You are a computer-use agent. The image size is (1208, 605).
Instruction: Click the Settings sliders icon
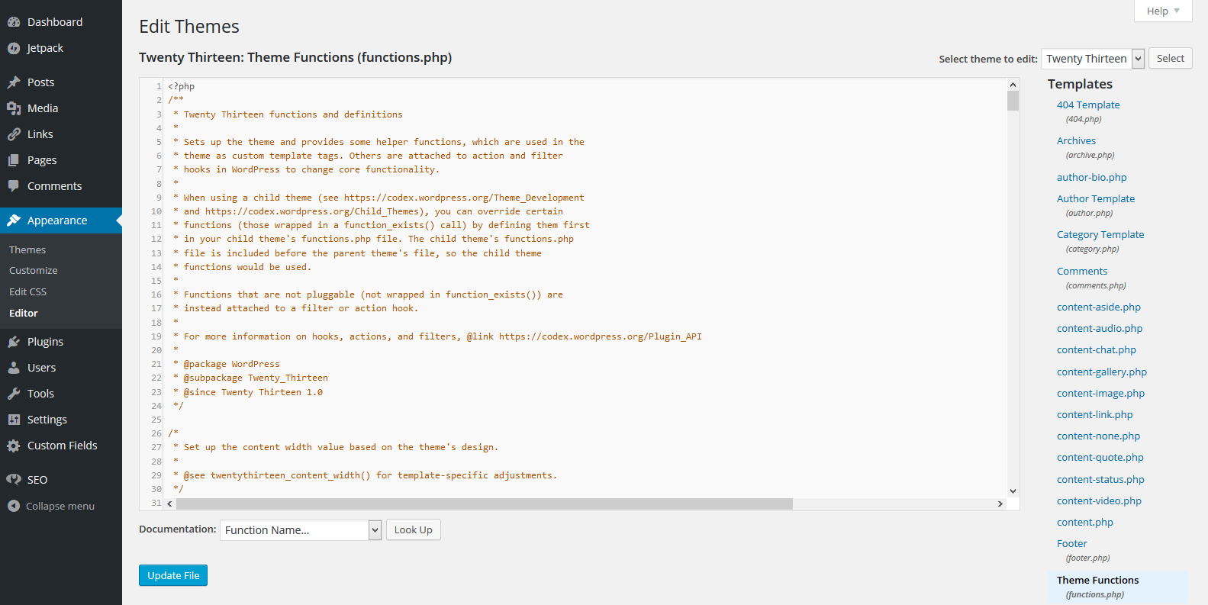(x=14, y=420)
